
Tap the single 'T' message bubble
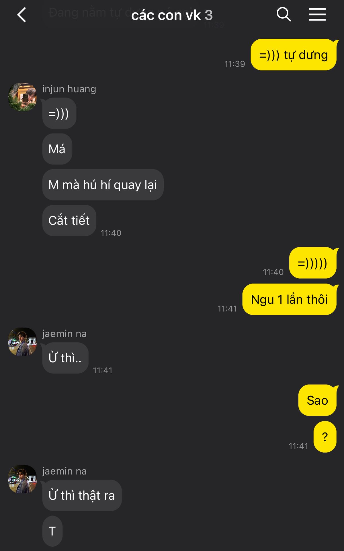[x=52, y=531]
